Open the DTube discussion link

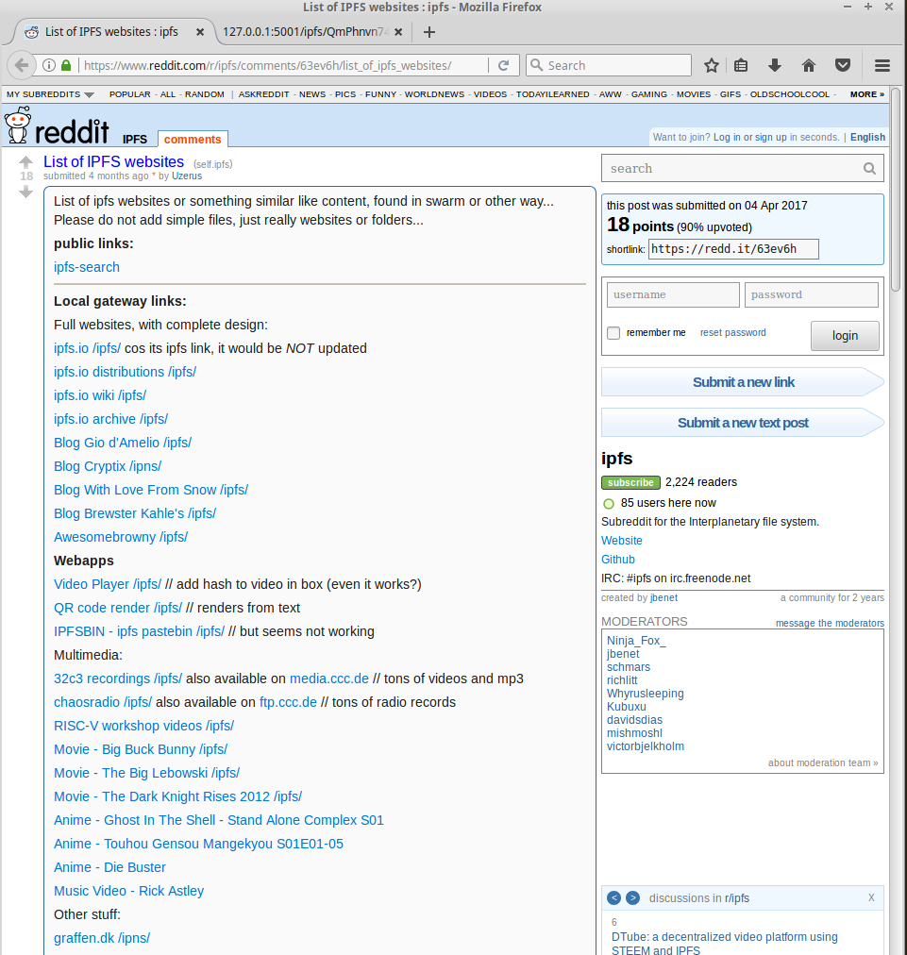point(724,943)
